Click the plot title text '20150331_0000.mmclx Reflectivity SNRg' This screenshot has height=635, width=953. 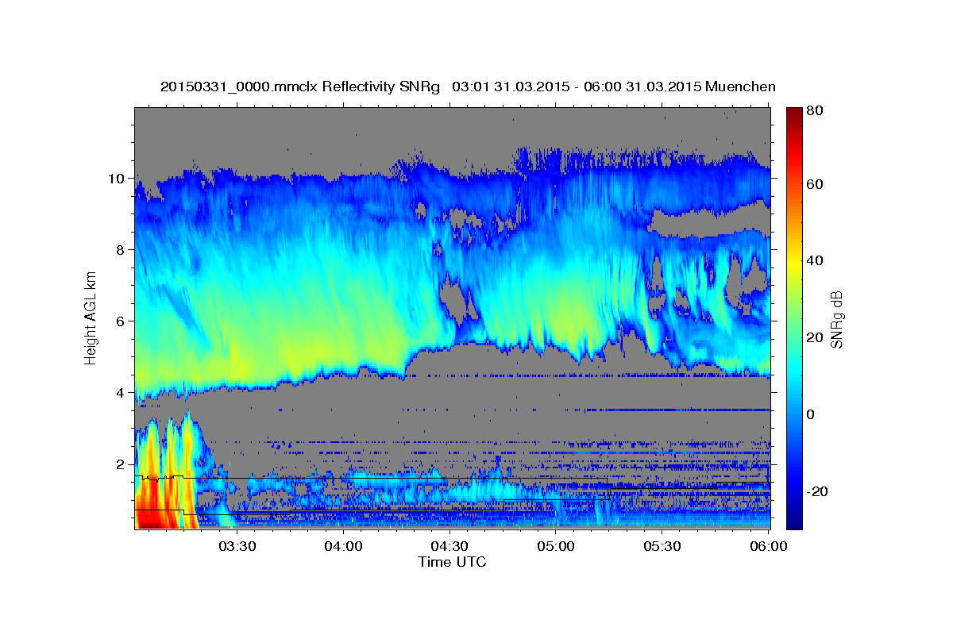[299, 86]
